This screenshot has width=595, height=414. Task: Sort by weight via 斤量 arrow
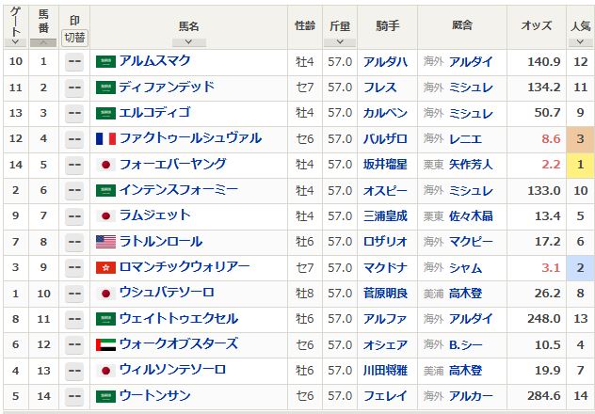point(340,42)
